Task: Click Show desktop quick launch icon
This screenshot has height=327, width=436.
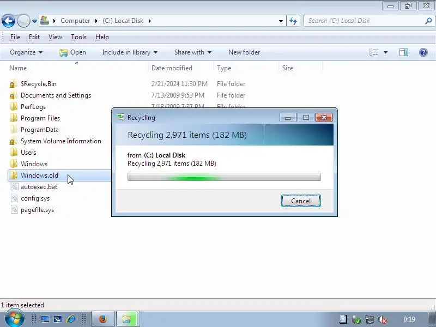Action: pyautogui.click(x=45, y=319)
